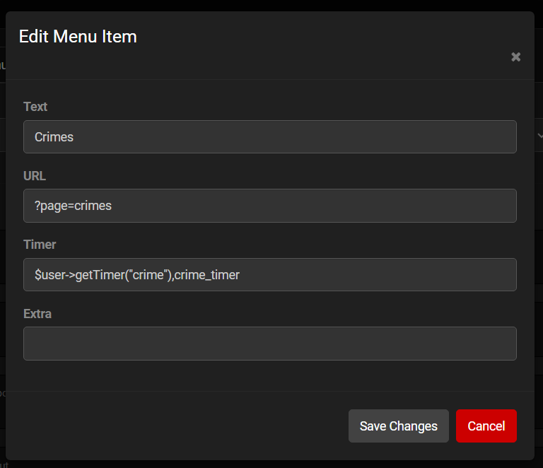Click the "Extra" field label
543x468 pixels.
point(37,313)
